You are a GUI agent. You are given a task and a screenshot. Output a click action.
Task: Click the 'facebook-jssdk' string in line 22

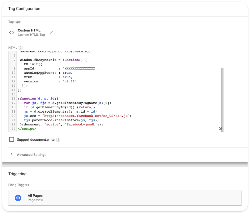(x=81, y=124)
